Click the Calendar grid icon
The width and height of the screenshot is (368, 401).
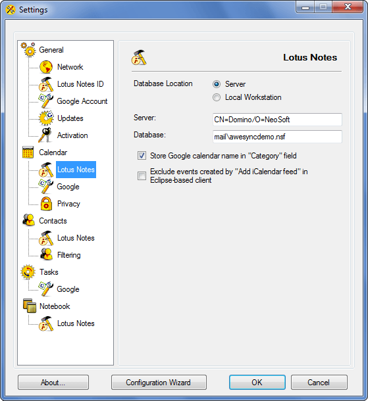pos(28,152)
